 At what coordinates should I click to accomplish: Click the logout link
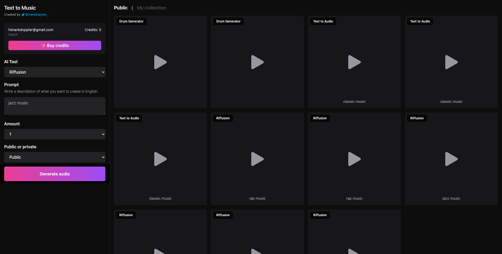point(13,34)
